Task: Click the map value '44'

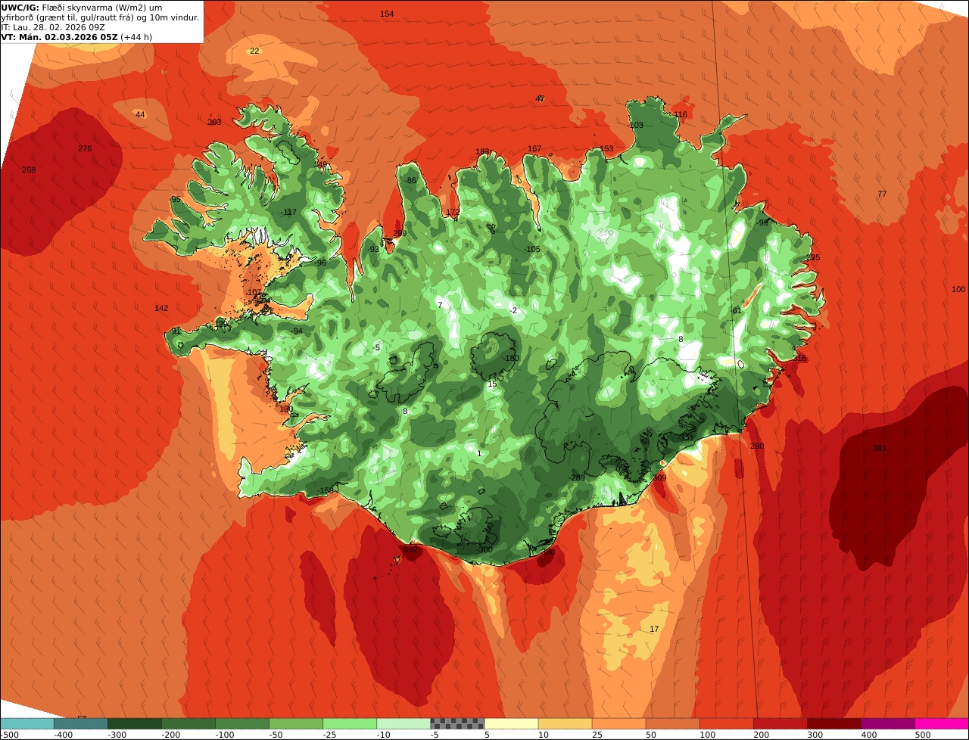Action: click(x=140, y=114)
